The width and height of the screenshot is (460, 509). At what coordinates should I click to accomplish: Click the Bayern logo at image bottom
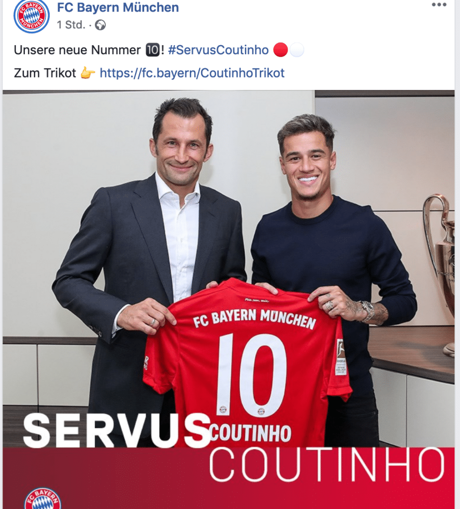[x=43, y=498]
